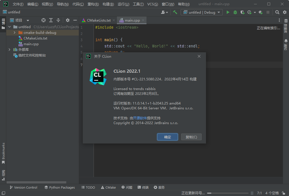The image size is (289, 196).
Task: Click the 4 个空格 indent setting
Action: [272, 193]
